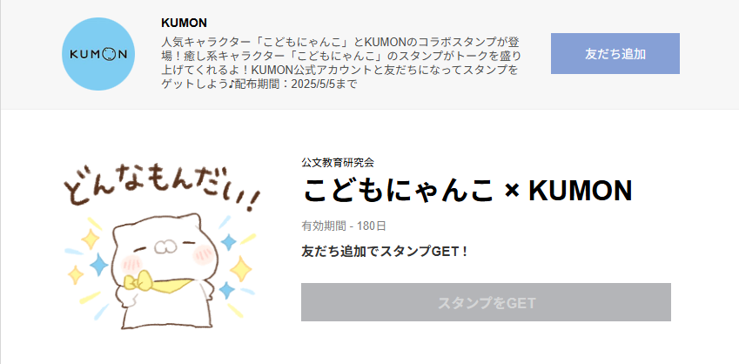Click the blue sparkle at the cat's upper right
739x364 pixels.
point(229,242)
